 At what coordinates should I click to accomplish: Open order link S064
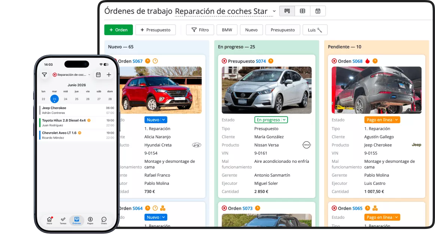point(138,208)
